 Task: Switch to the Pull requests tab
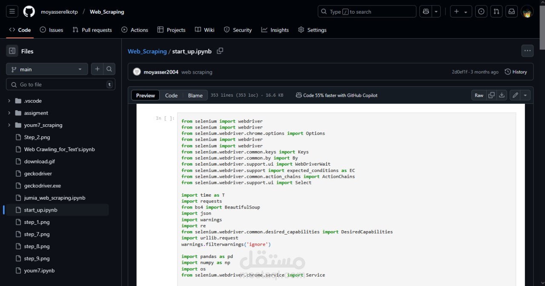(x=92, y=30)
